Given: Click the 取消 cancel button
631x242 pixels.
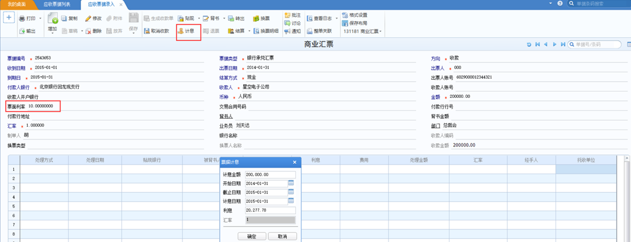Looking at the screenshot, I should 283,237.
